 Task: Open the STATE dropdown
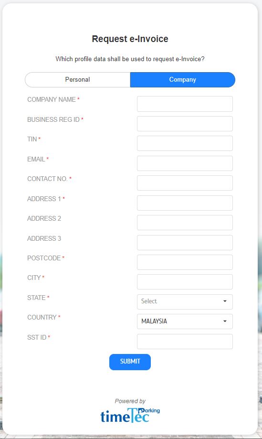[x=185, y=301]
